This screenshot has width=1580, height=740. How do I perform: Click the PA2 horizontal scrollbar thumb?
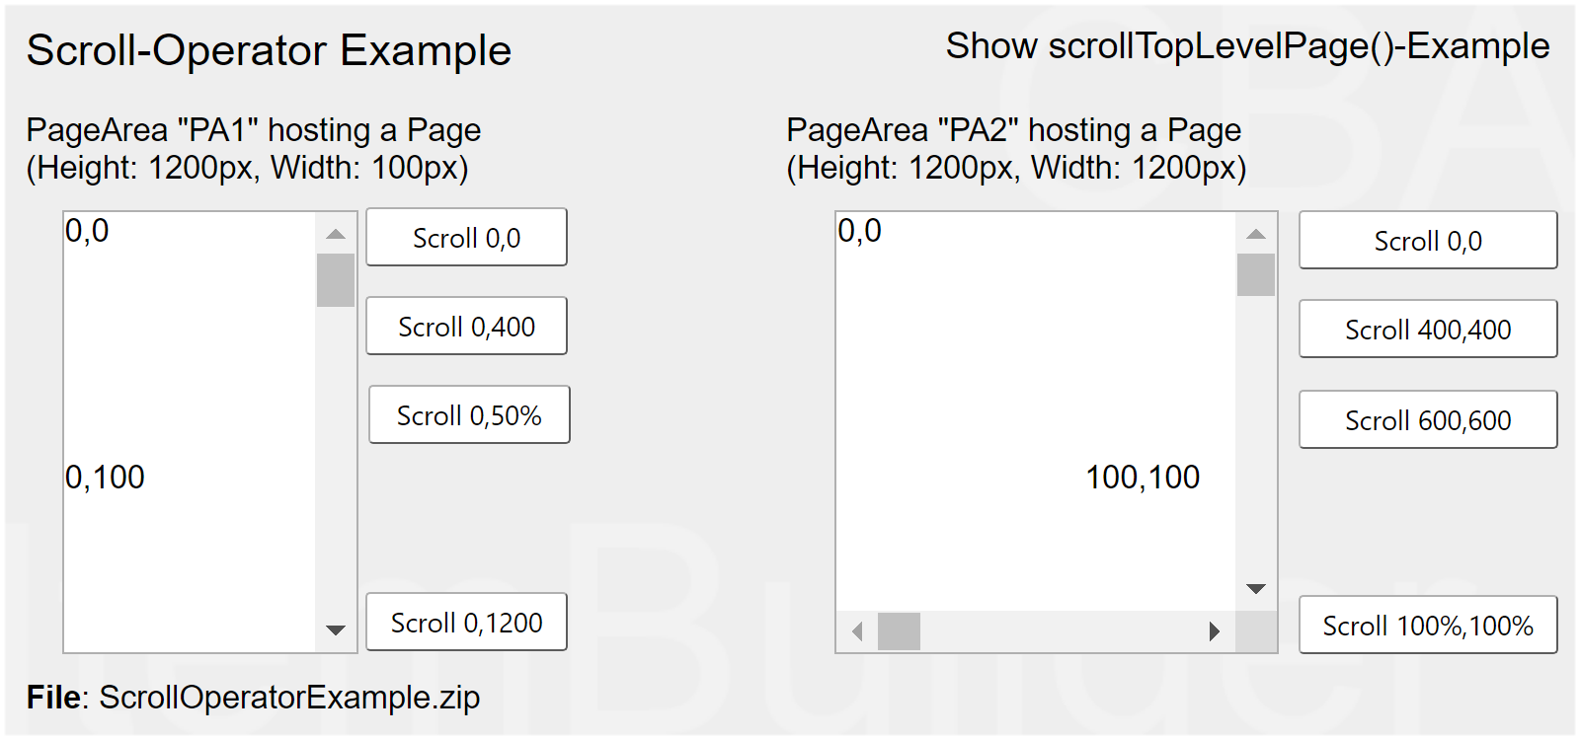coord(899,631)
